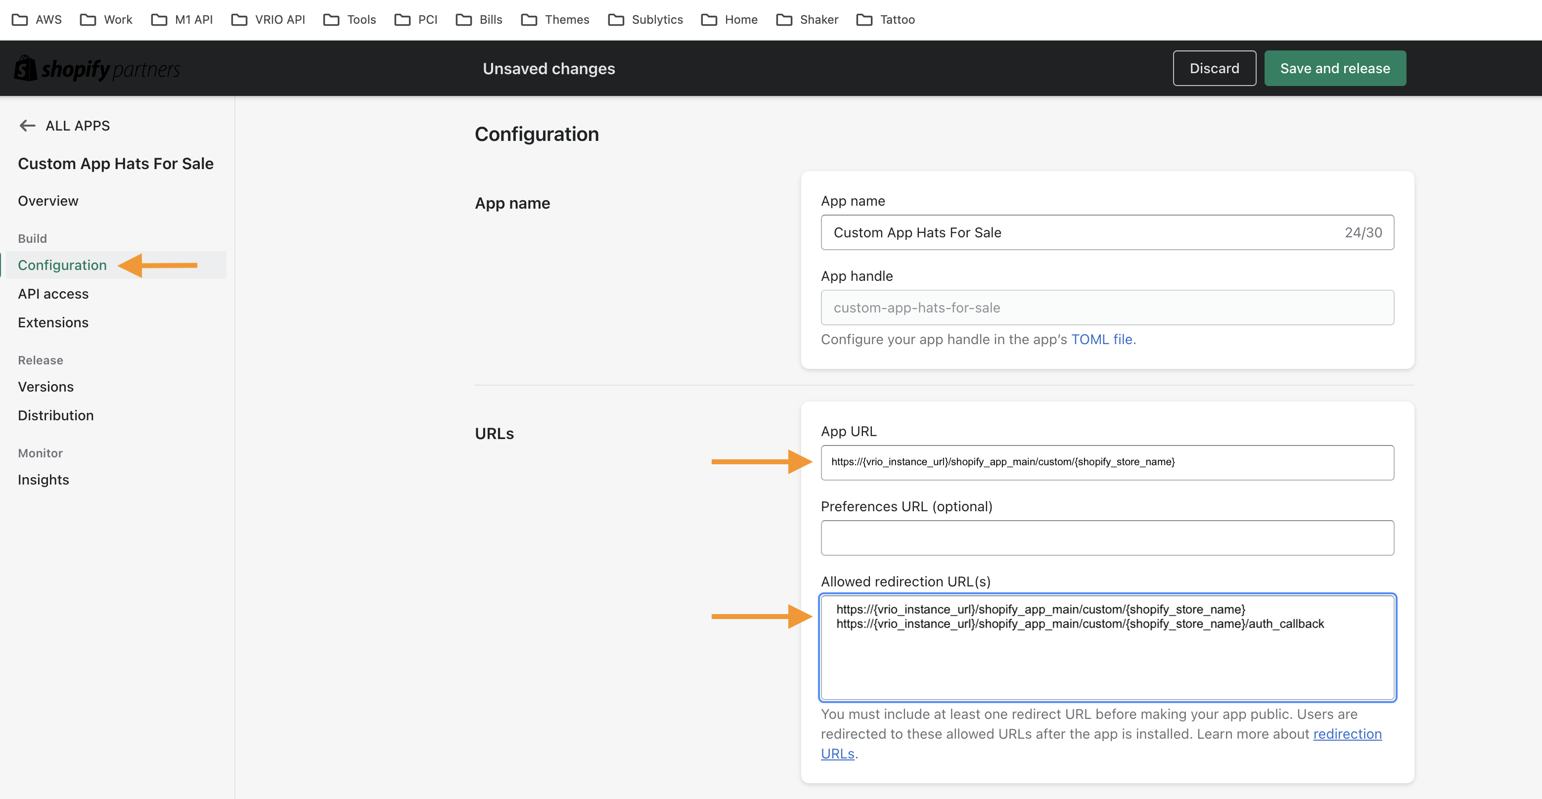Click the App name input field
This screenshot has width=1542, height=799.
point(1107,232)
